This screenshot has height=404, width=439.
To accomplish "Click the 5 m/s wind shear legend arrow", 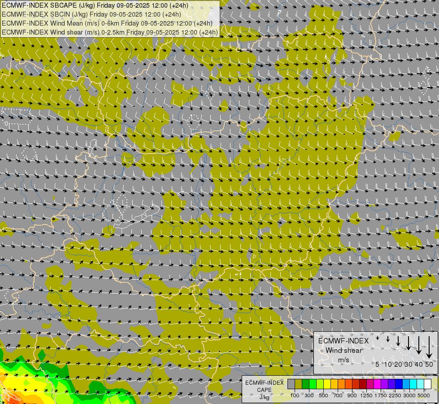I will tap(378, 338).
